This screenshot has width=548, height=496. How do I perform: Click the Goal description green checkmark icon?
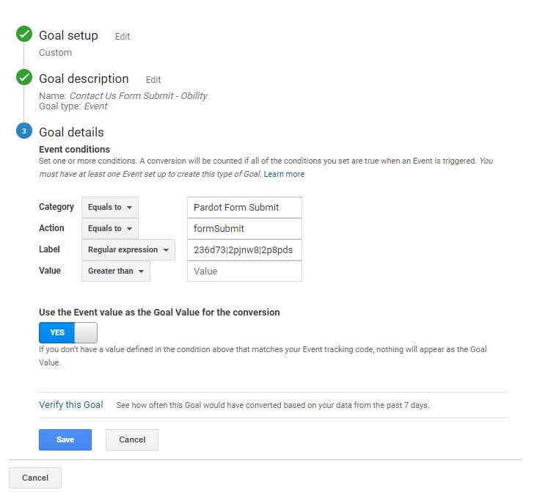coord(24,78)
